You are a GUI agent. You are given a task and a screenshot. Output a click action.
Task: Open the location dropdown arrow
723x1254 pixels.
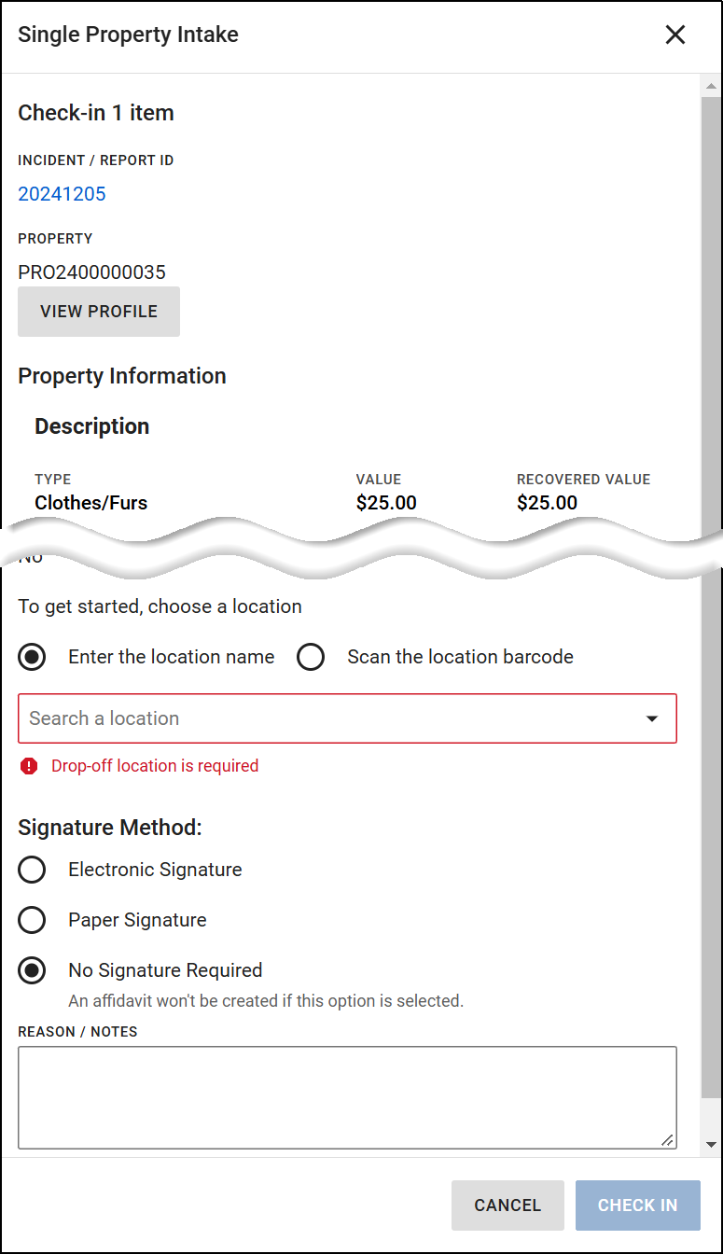tap(651, 718)
